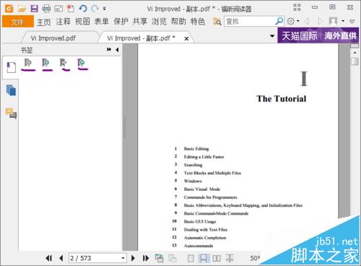
Task: Click 'Basic GUI Usage' chapter entry
Action: click(200, 221)
